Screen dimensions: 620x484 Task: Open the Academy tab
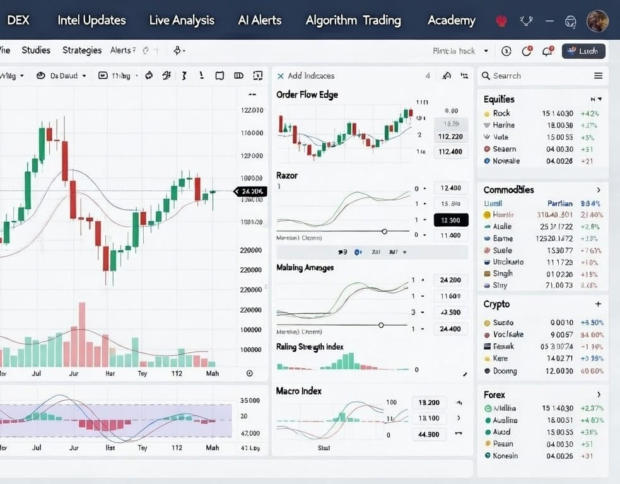(452, 20)
